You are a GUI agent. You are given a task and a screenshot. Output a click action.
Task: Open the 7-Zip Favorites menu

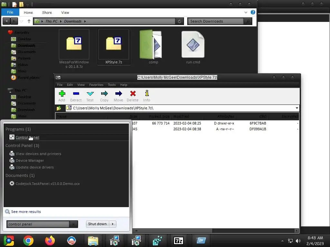96,85
